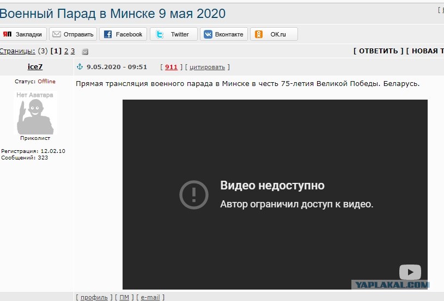Click the ЯП logo icon in Закладки

click(x=7, y=34)
